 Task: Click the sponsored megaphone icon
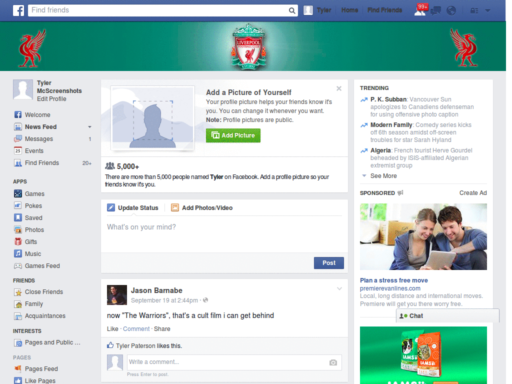[x=400, y=192]
